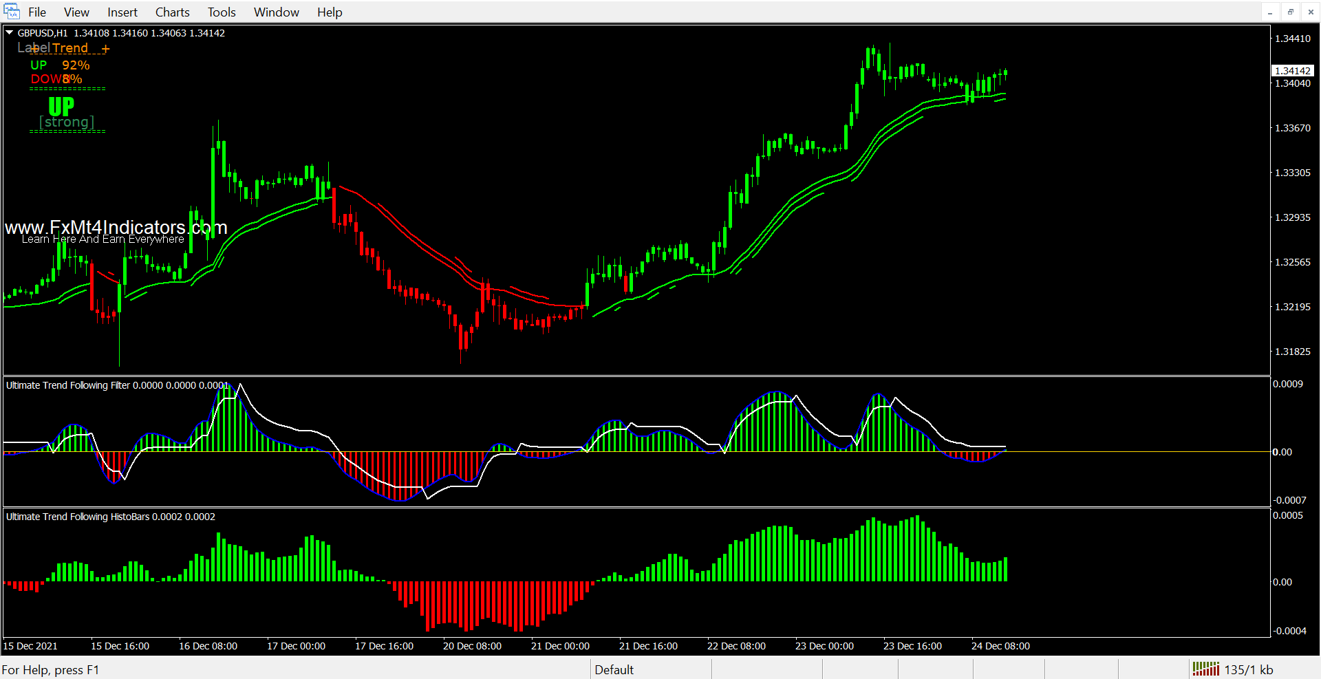
Task: Click the 21 Dec 00:00 time marker
Action: pyautogui.click(x=560, y=646)
